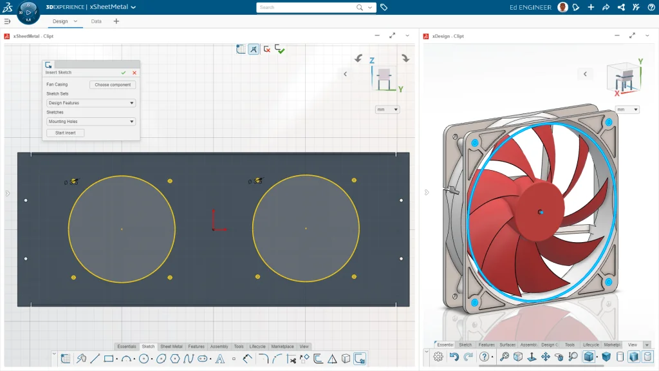Open the Sketches dropdown showing Mounting Holes
659x371 pixels.
[x=91, y=121]
